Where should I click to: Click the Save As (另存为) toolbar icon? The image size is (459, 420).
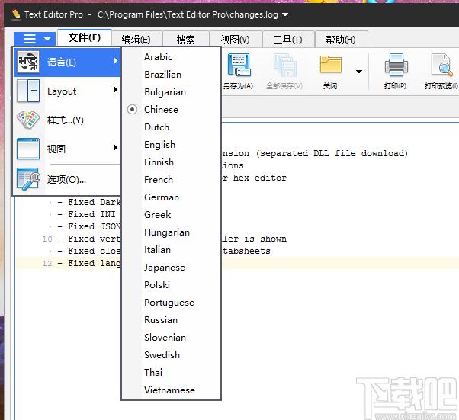pos(238,69)
